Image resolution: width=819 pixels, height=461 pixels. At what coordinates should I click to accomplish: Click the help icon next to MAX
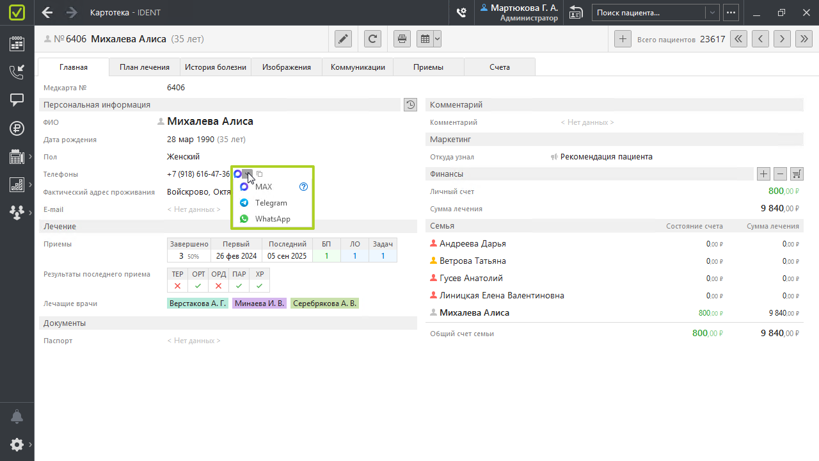304,187
